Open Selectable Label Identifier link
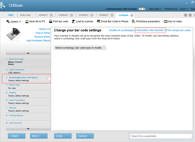Image resolution: width=195 pixels, height=142 pixels. [x=150, y=30]
